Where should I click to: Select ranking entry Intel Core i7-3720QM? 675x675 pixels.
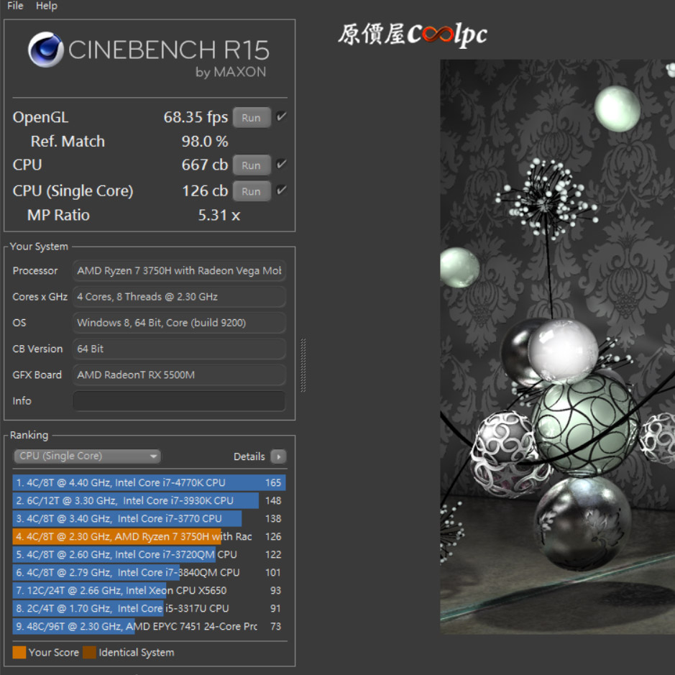[149, 554]
